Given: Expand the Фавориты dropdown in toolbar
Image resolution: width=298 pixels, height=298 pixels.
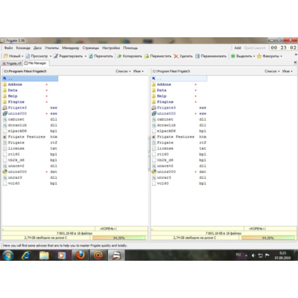Looking at the screenshot, I should coord(281,57).
